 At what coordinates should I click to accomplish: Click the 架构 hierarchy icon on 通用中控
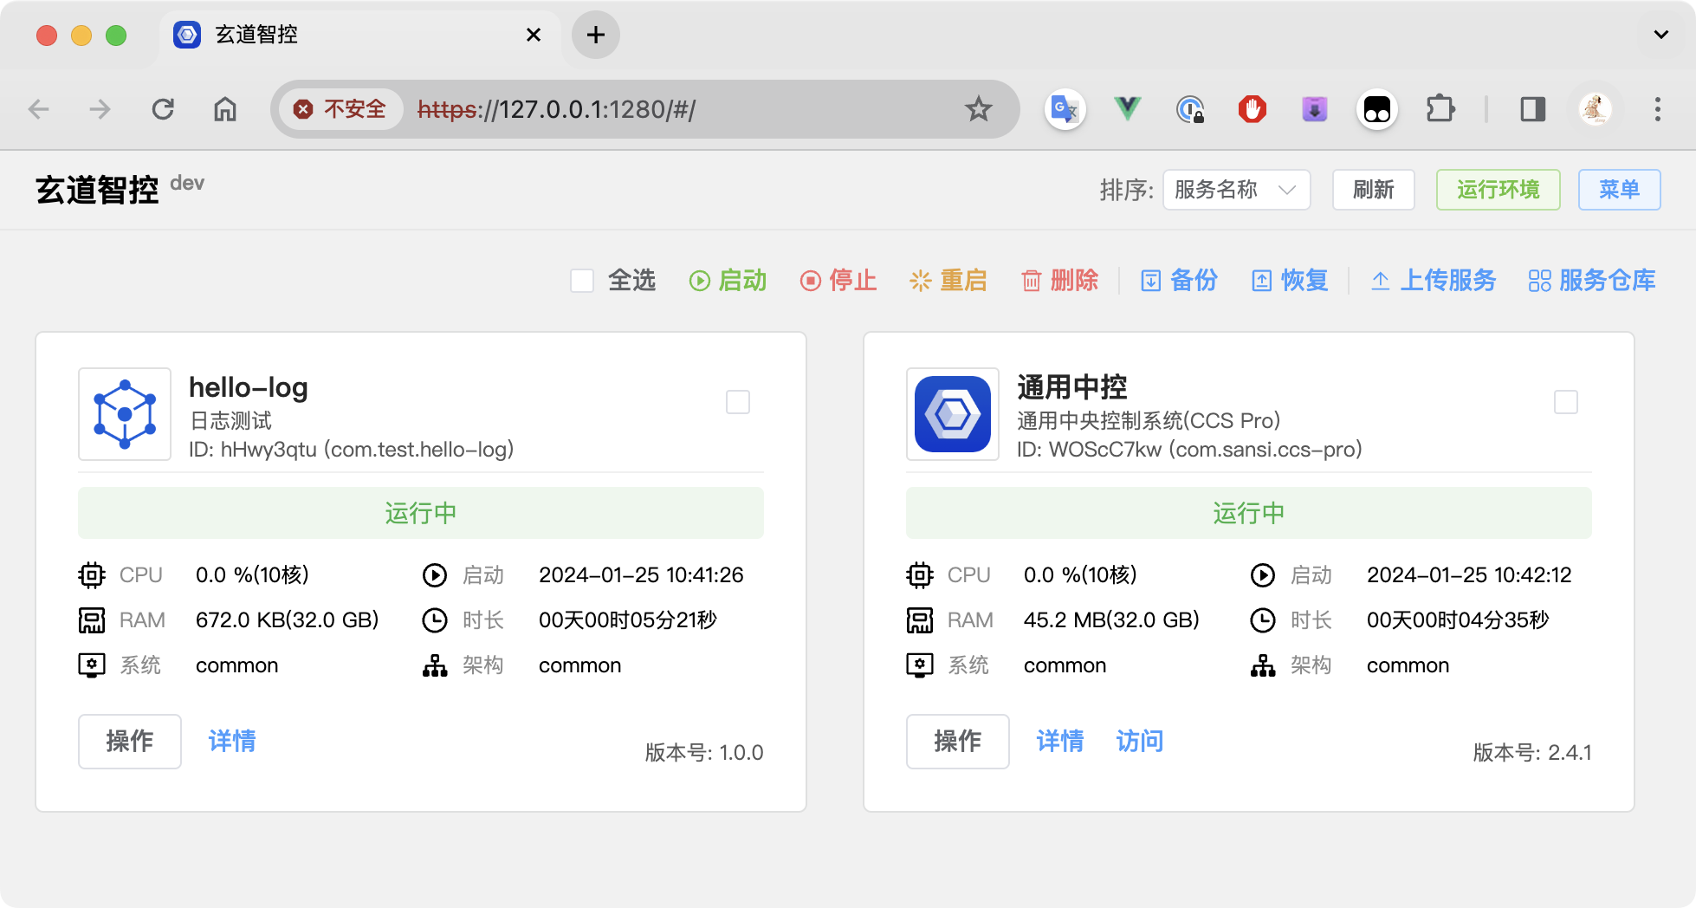click(1263, 665)
